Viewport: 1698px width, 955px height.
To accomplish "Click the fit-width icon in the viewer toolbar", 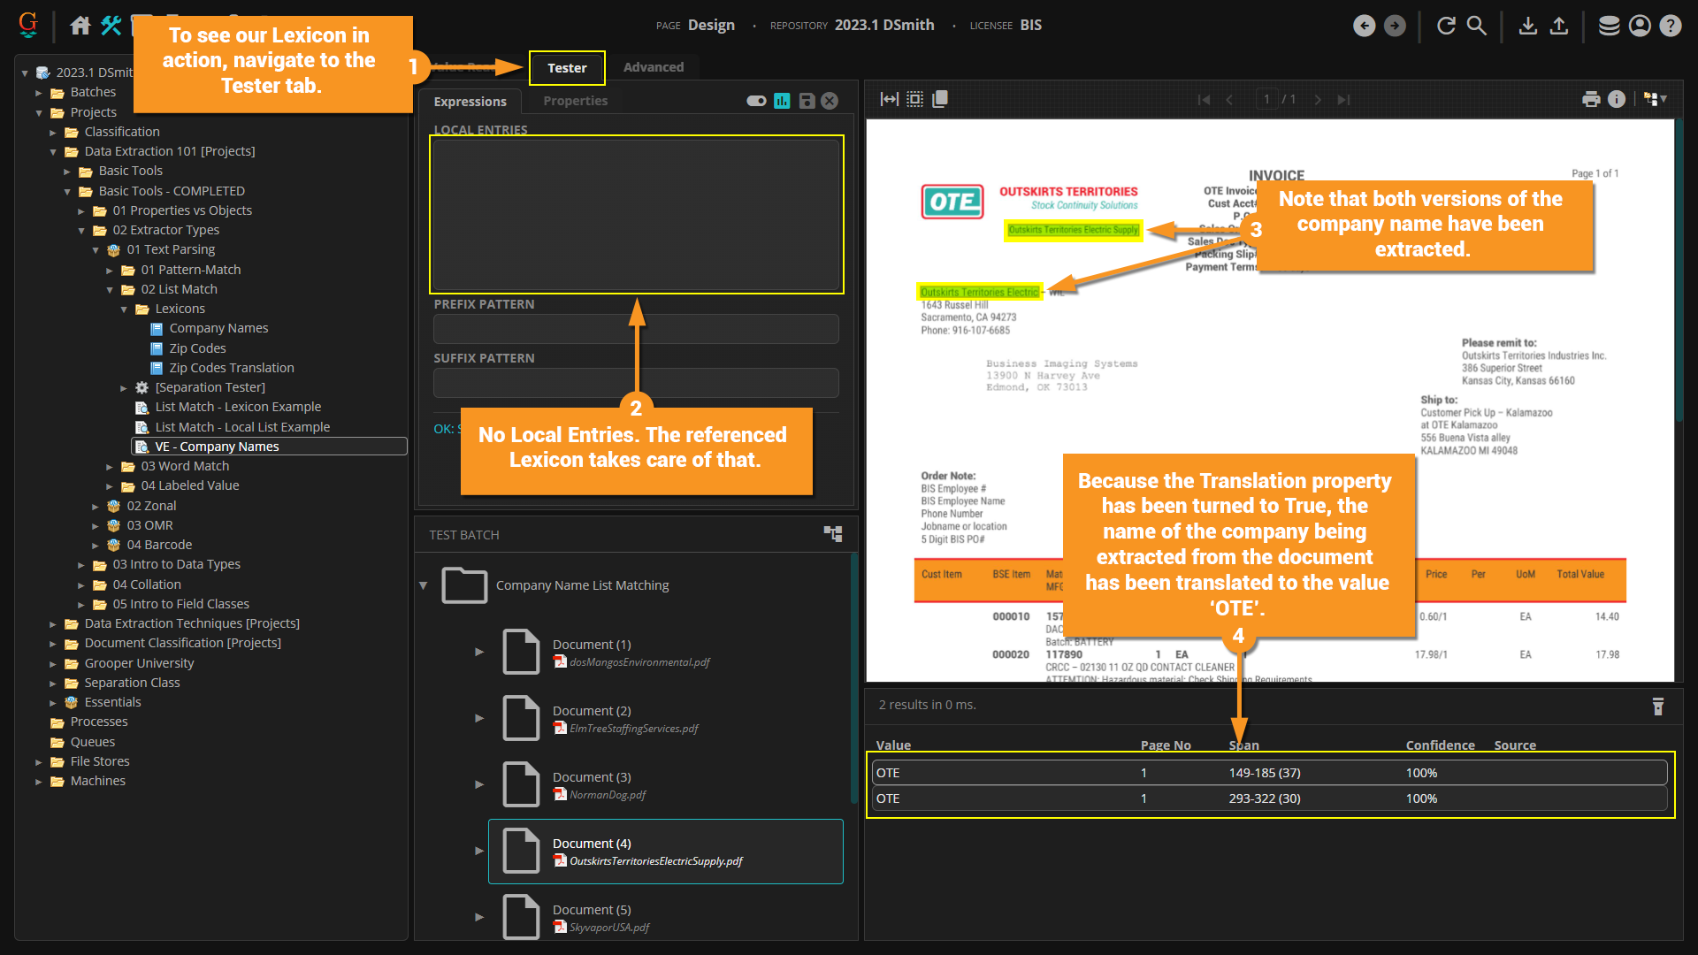I will point(890,99).
